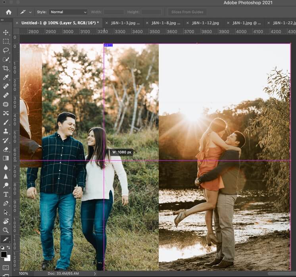Select the Brush tool
This screenshot has width=296, height=277.
[6, 122]
